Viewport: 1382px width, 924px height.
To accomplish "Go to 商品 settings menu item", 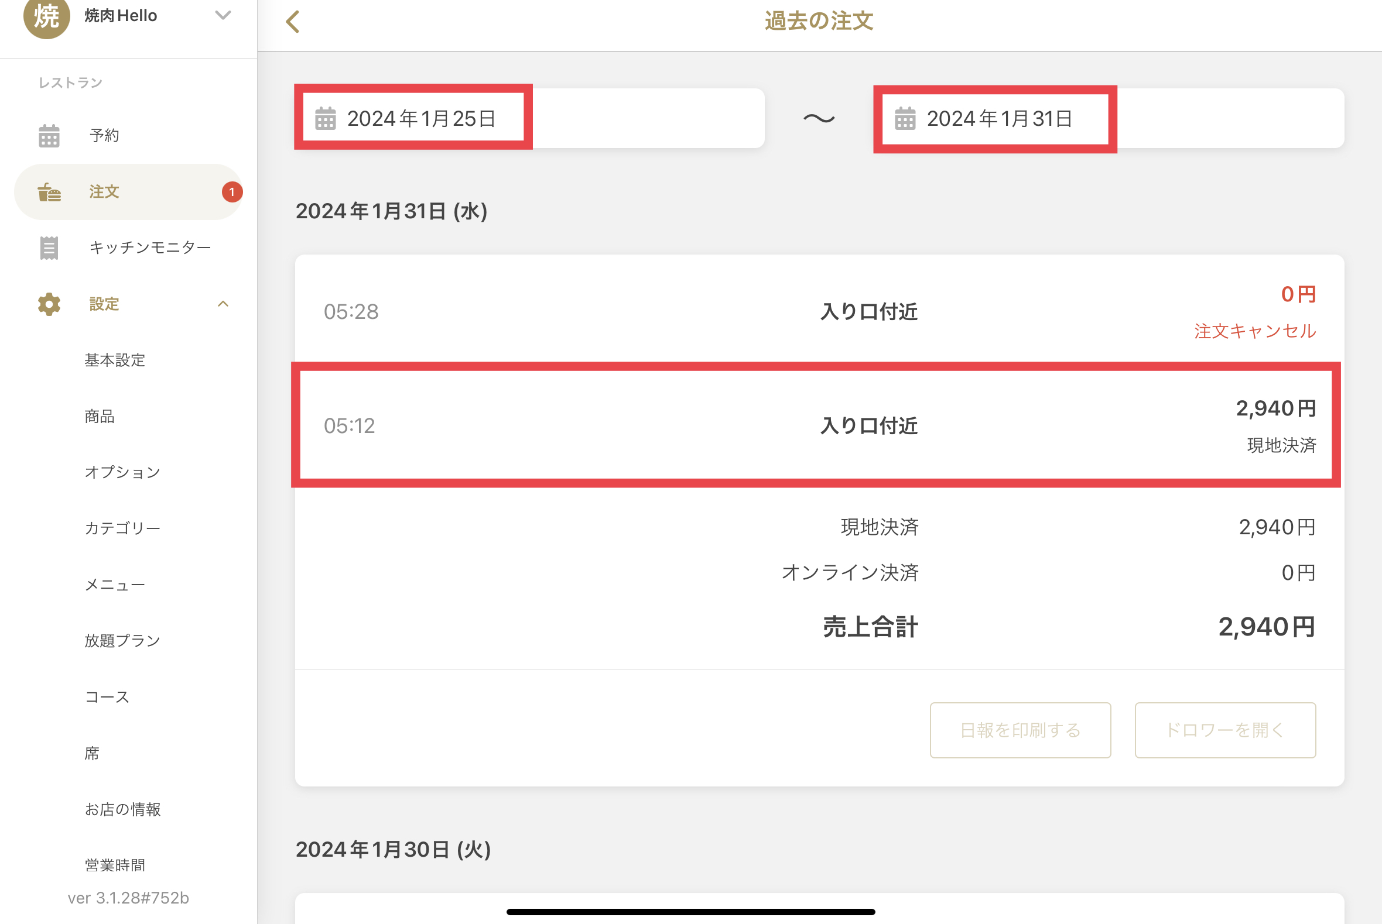I will point(100,417).
